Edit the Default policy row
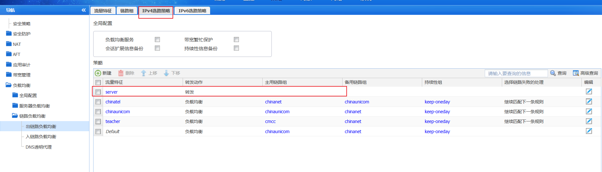 click(589, 131)
